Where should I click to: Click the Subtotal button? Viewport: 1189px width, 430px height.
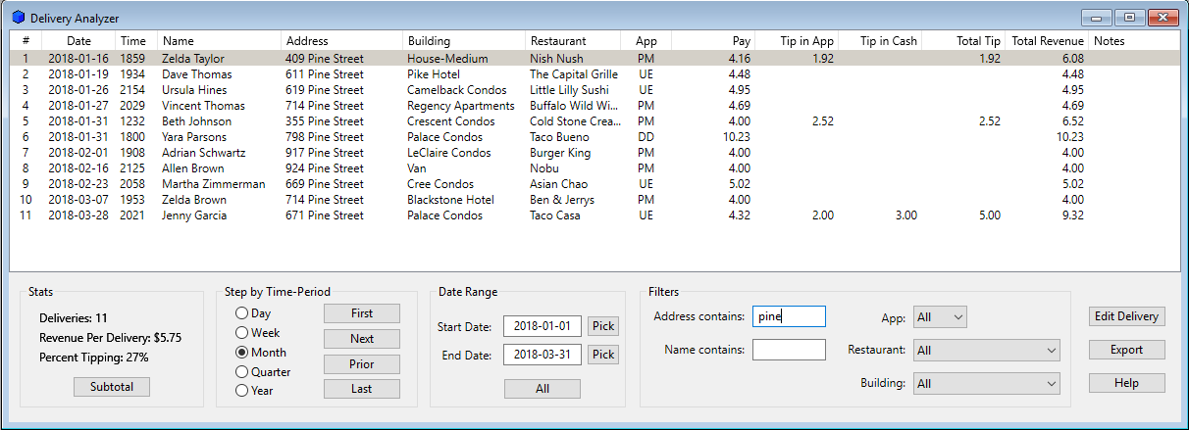coord(112,387)
